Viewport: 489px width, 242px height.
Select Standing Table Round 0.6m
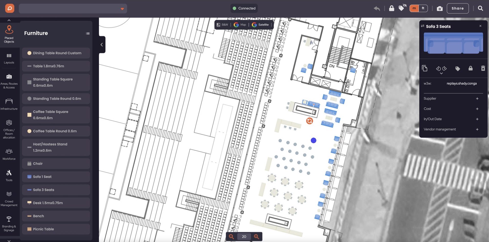(56, 98)
